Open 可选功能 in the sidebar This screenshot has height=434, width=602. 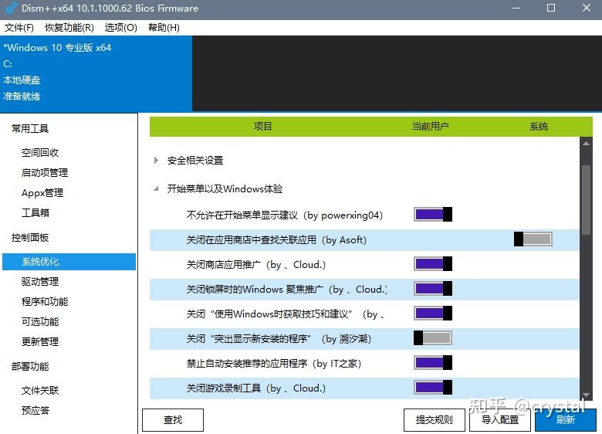40,321
